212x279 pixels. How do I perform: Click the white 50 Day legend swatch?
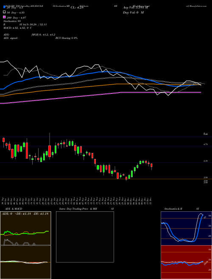4,12
